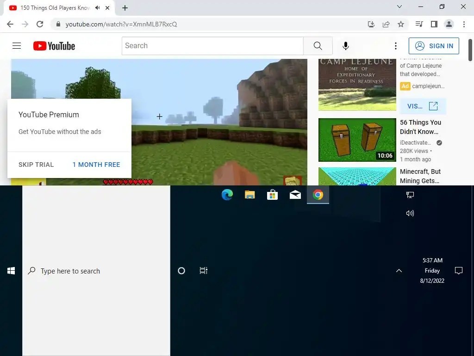Search with your voice using the microphone icon
Viewport: 474px width, 356px height.
[345, 46]
